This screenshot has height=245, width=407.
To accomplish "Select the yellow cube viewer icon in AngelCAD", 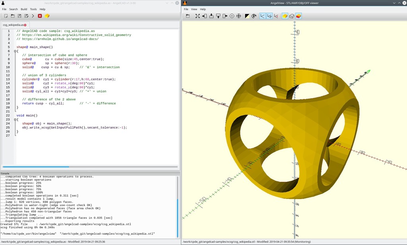I will pos(47,16).
